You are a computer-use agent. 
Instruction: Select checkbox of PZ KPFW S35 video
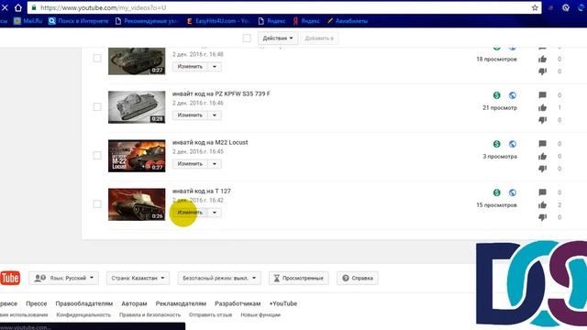(x=97, y=107)
